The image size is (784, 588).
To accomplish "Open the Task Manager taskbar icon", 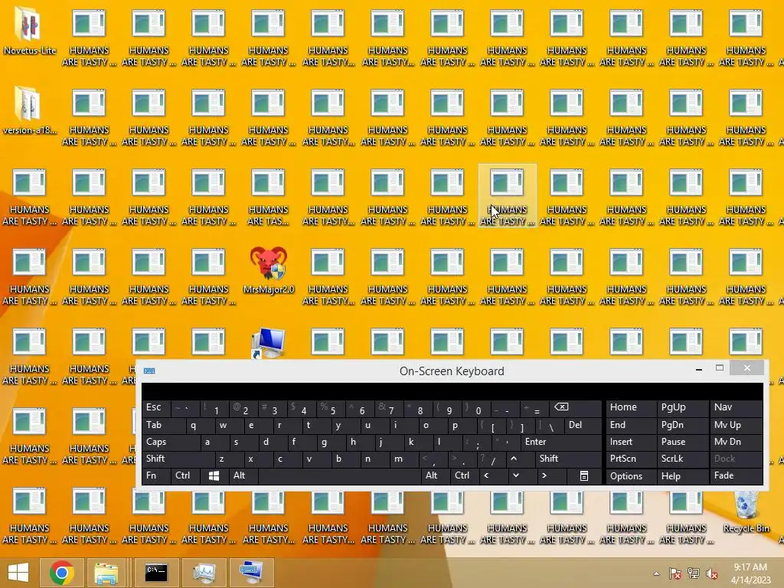I will 204,573.
